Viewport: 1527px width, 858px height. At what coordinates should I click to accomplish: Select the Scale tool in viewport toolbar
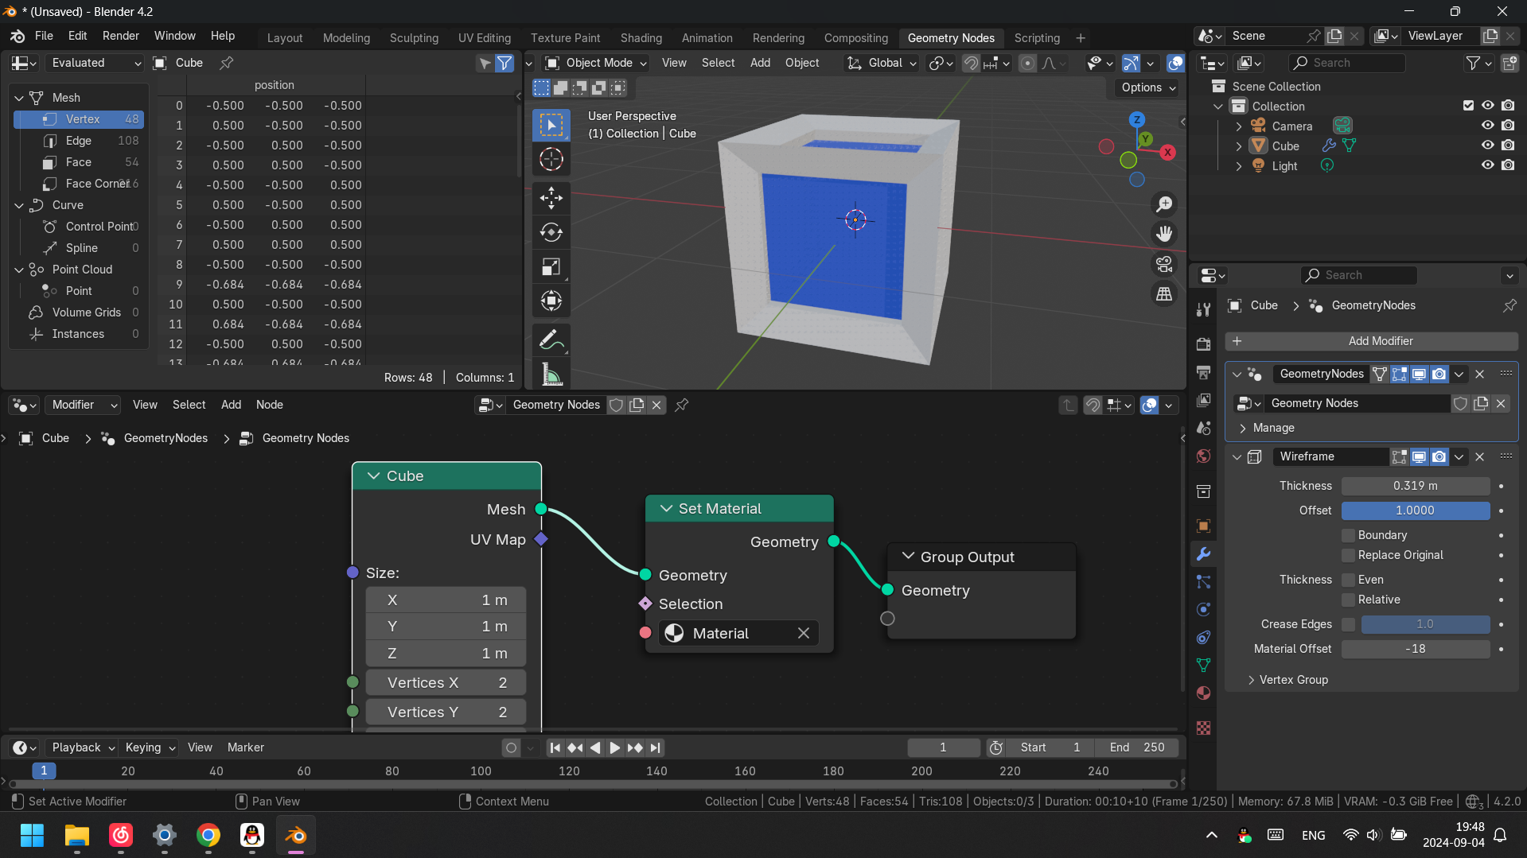551,266
